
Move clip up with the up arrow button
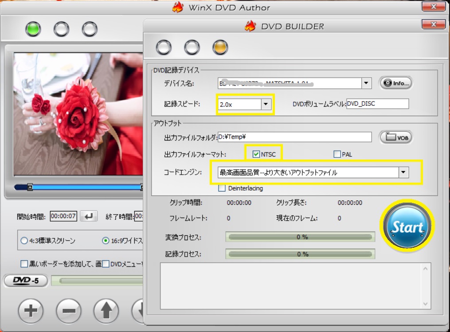coord(106,311)
